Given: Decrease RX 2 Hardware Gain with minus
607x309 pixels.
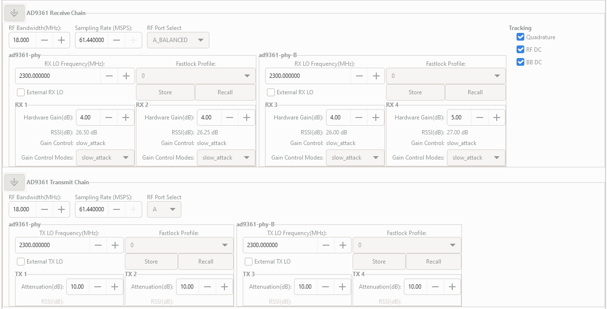Looking at the screenshot, I should 230,118.
